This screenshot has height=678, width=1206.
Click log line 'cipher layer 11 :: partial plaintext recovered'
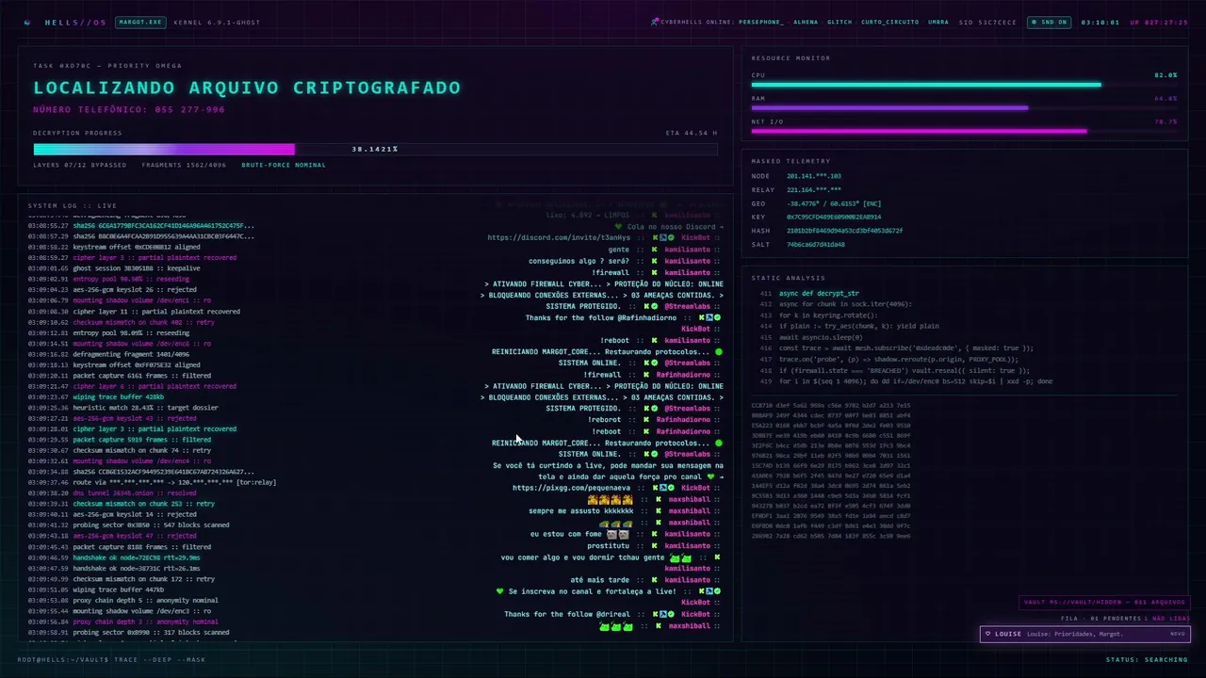(156, 311)
